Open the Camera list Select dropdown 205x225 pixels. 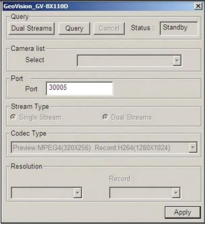tap(129, 60)
